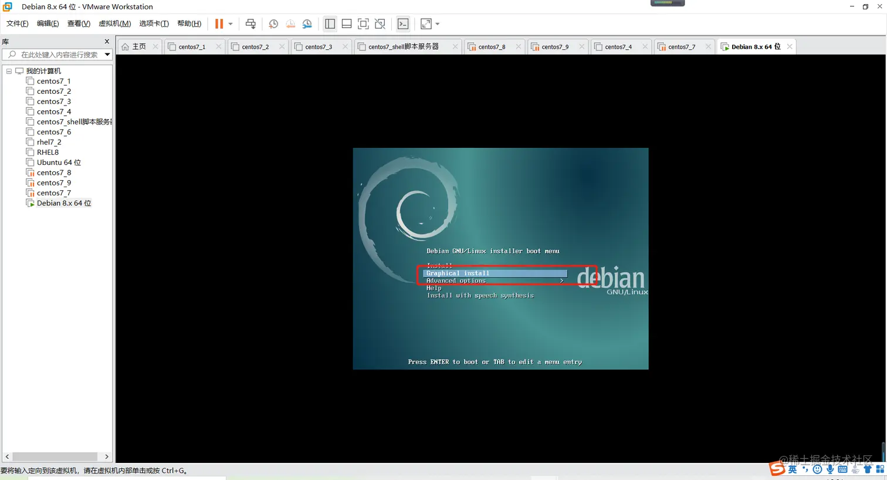
Task: Switch to the centos7_8 tab
Action: click(x=492, y=46)
